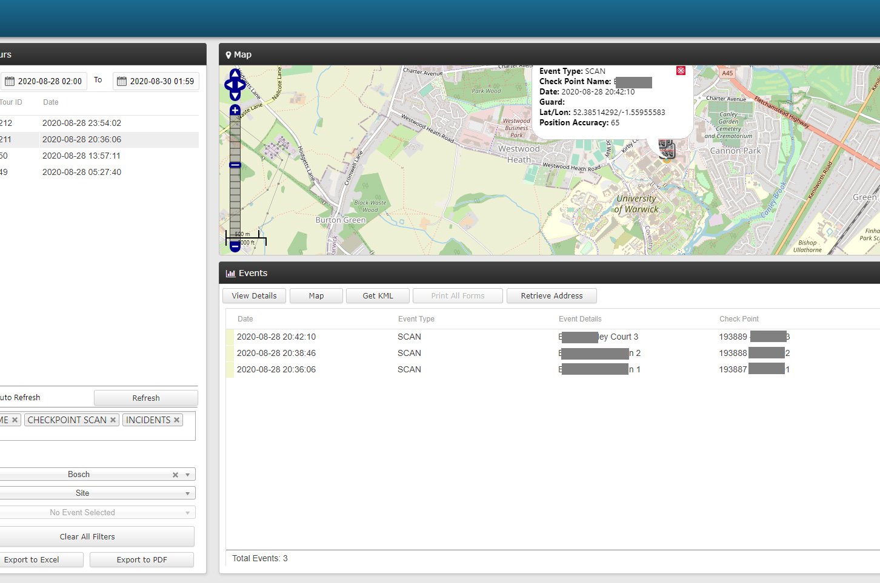Image resolution: width=880 pixels, height=583 pixels.
Task: Clear the Bosch selection with its X
Action: click(175, 474)
